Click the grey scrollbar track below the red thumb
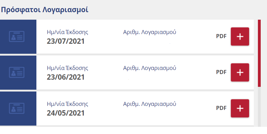This screenshot has height=134, width=267. 259,107
